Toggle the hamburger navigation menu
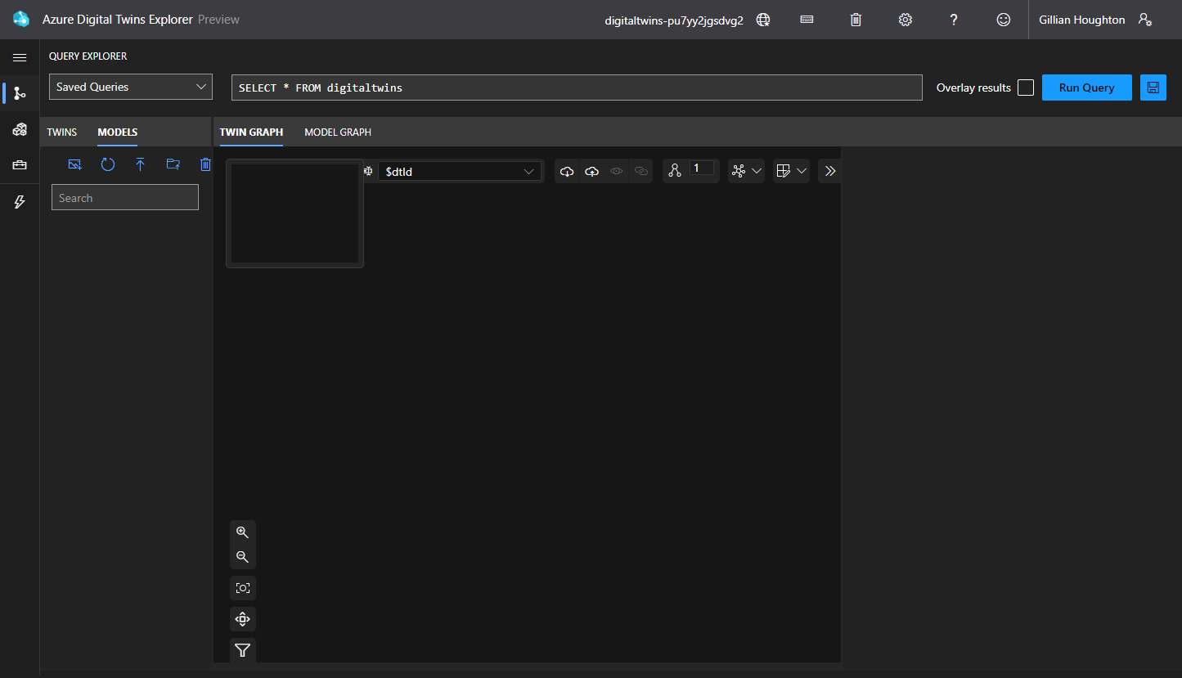 (x=20, y=57)
